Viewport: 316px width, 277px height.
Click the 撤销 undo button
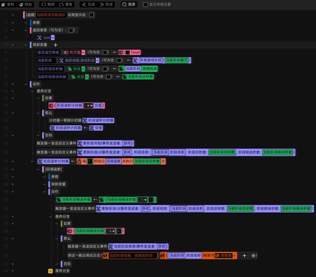[48, 4]
